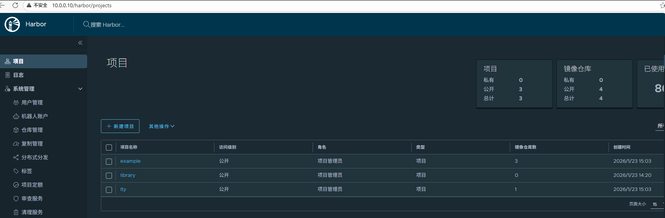Image resolution: width=665 pixels, height=218 pixels.
Task: Click the 用户管理 users icon
Action: pos(16,103)
